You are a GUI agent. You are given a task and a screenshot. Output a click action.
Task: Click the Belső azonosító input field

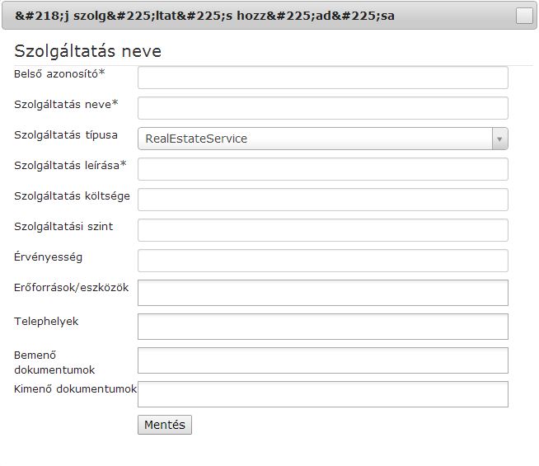point(322,78)
